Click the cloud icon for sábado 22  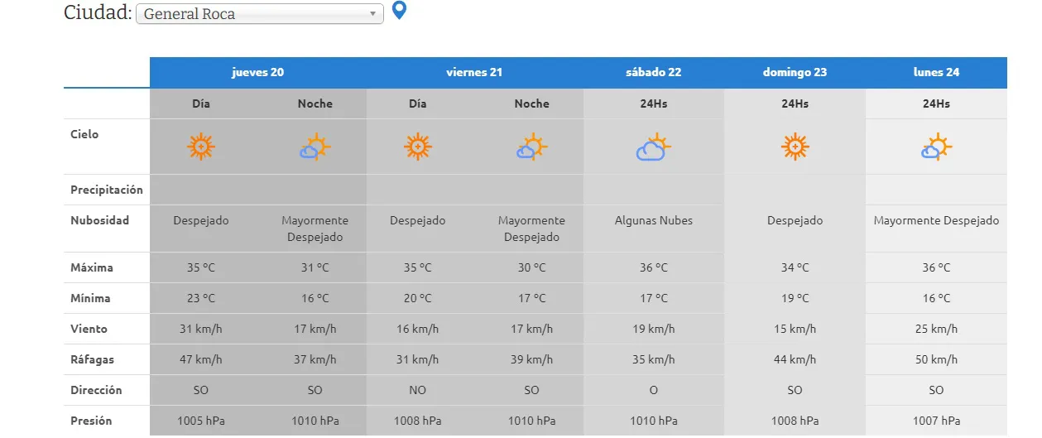coord(653,147)
